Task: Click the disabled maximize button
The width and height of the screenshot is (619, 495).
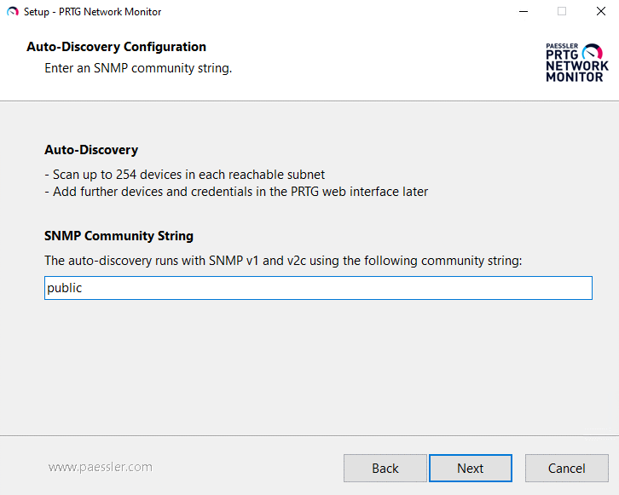Action: click(561, 12)
